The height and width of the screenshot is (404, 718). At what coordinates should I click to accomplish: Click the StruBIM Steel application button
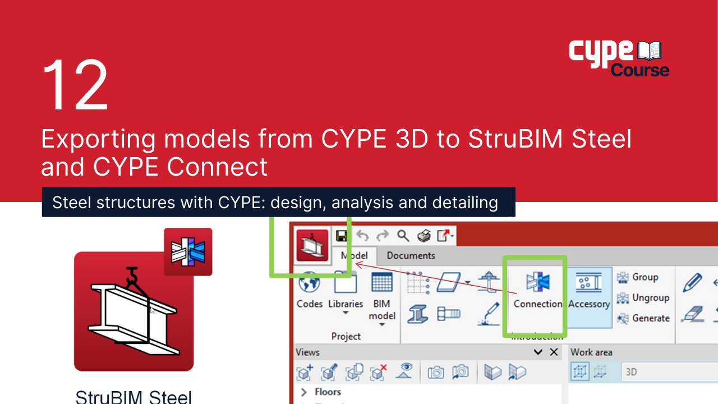[x=312, y=245]
